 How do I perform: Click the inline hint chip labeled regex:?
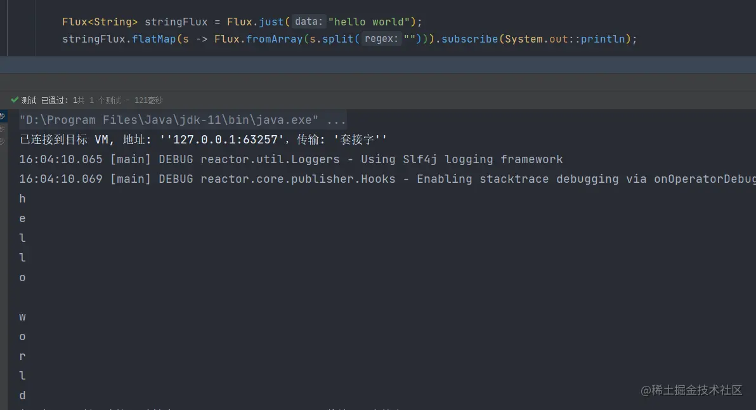[381, 39]
